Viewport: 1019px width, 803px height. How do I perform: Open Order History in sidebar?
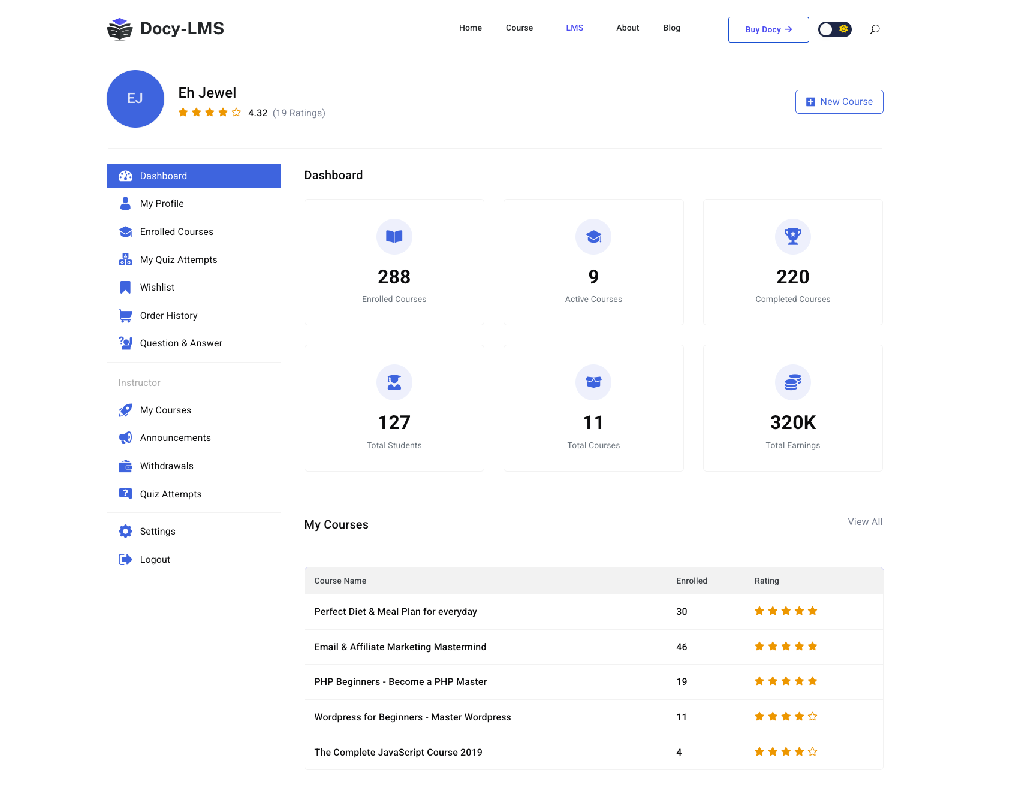click(194, 316)
